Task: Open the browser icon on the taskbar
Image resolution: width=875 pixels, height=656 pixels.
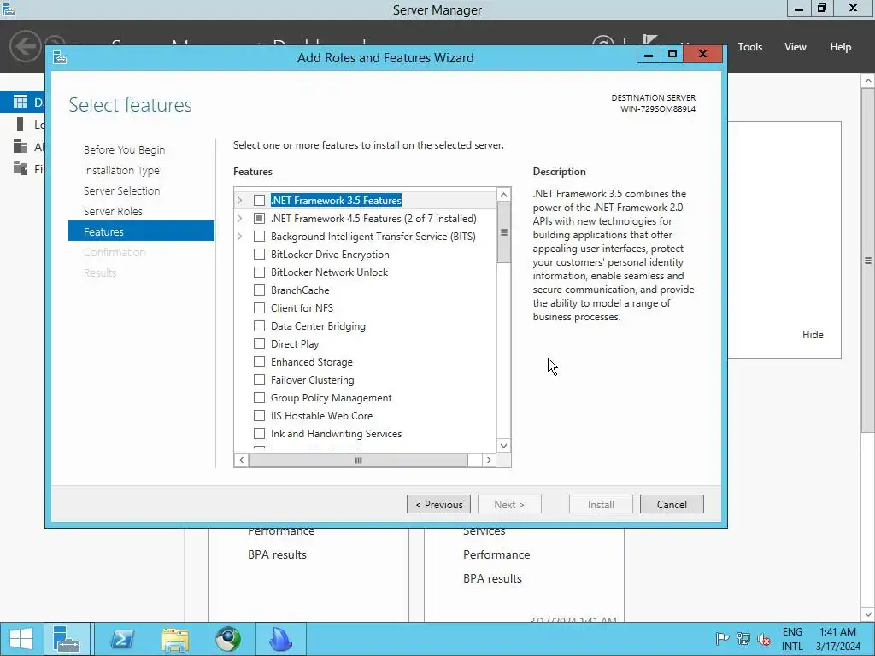Action: (x=228, y=639)
